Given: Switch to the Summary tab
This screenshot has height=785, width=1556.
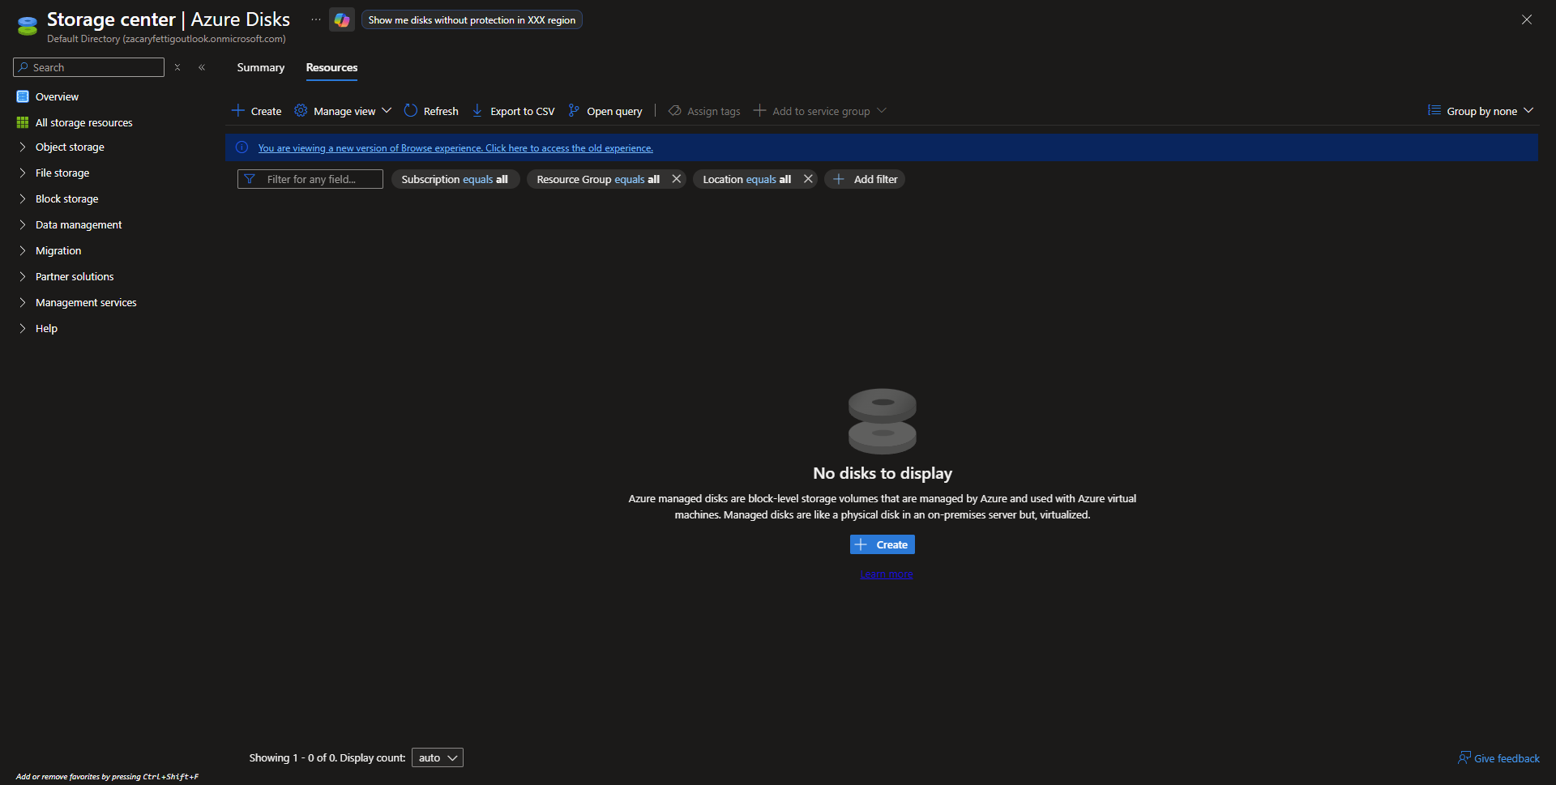Looking at the screenshot, I should pyautogui.click(x=260, y=67).
